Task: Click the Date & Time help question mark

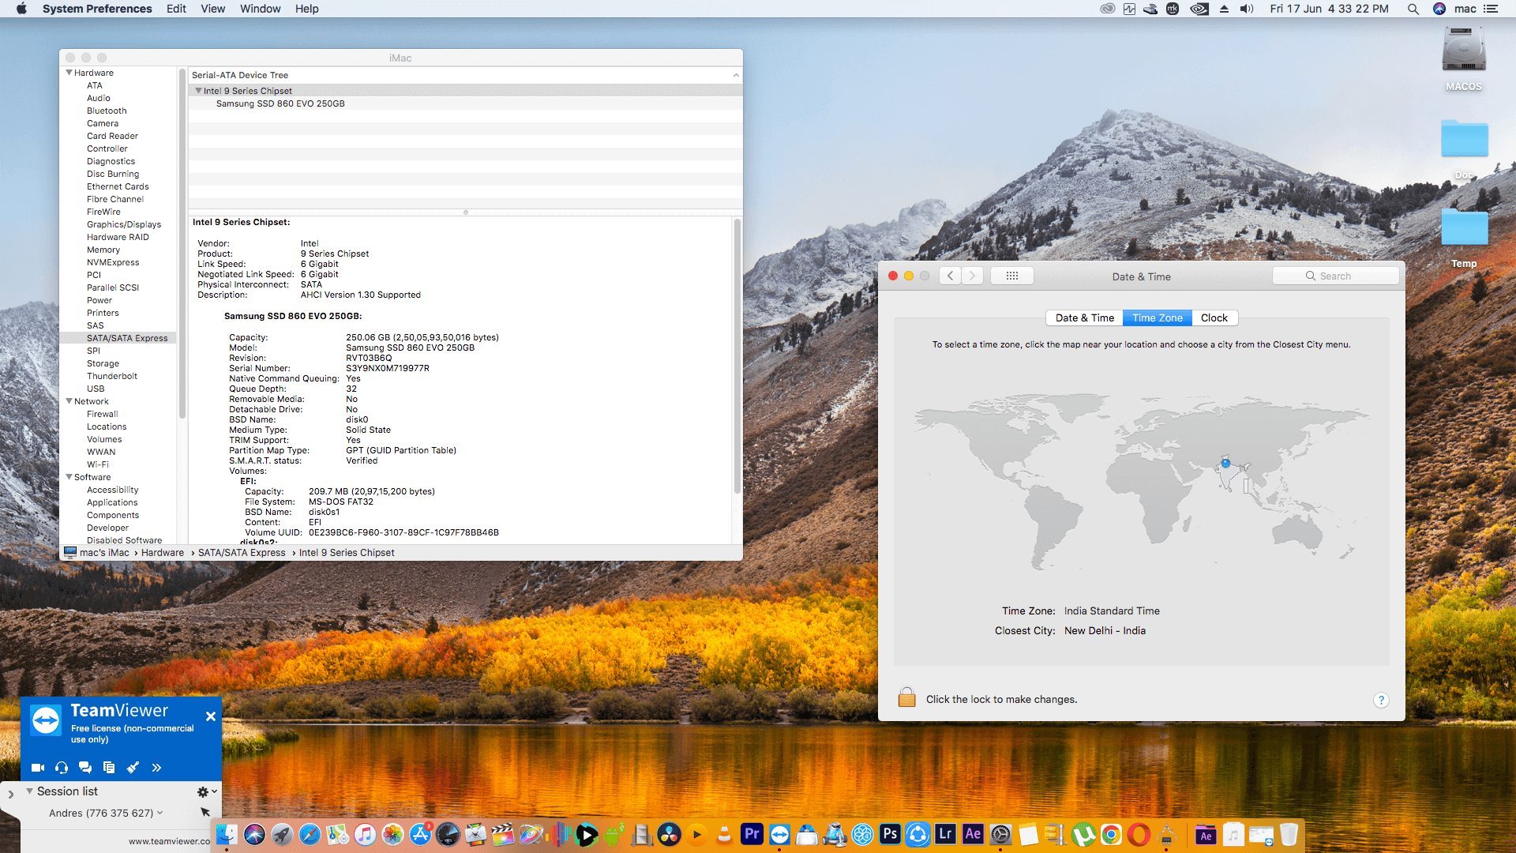Action: 1380,700
